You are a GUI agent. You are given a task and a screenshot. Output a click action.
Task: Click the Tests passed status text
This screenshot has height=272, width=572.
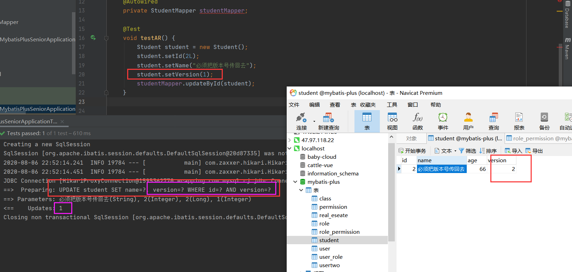coord(49,133)
